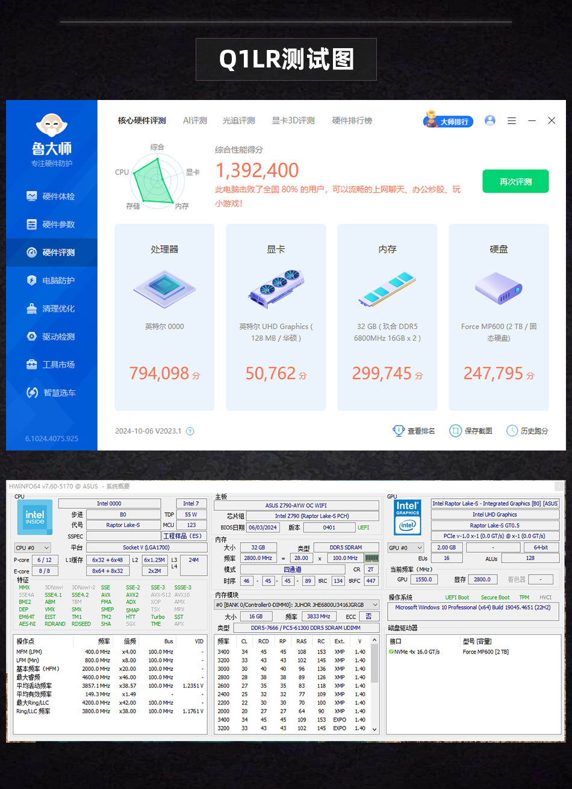Image resolution: width=572 pixels, height=789 pixels.
Task: Click the help icon beside V2023.1
Action: (190, 431)
